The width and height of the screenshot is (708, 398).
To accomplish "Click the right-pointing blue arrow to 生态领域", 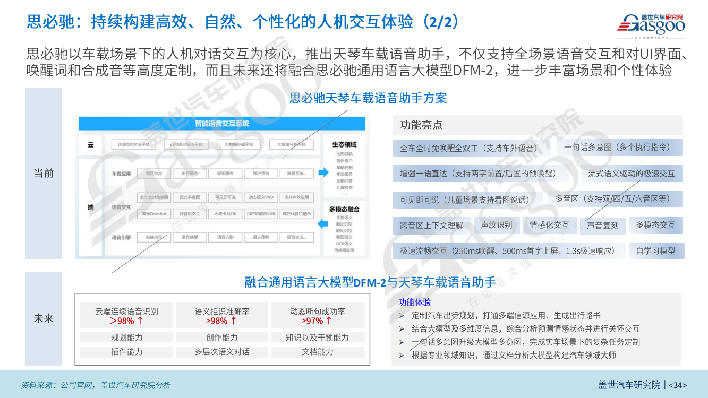I will [323, 172].
